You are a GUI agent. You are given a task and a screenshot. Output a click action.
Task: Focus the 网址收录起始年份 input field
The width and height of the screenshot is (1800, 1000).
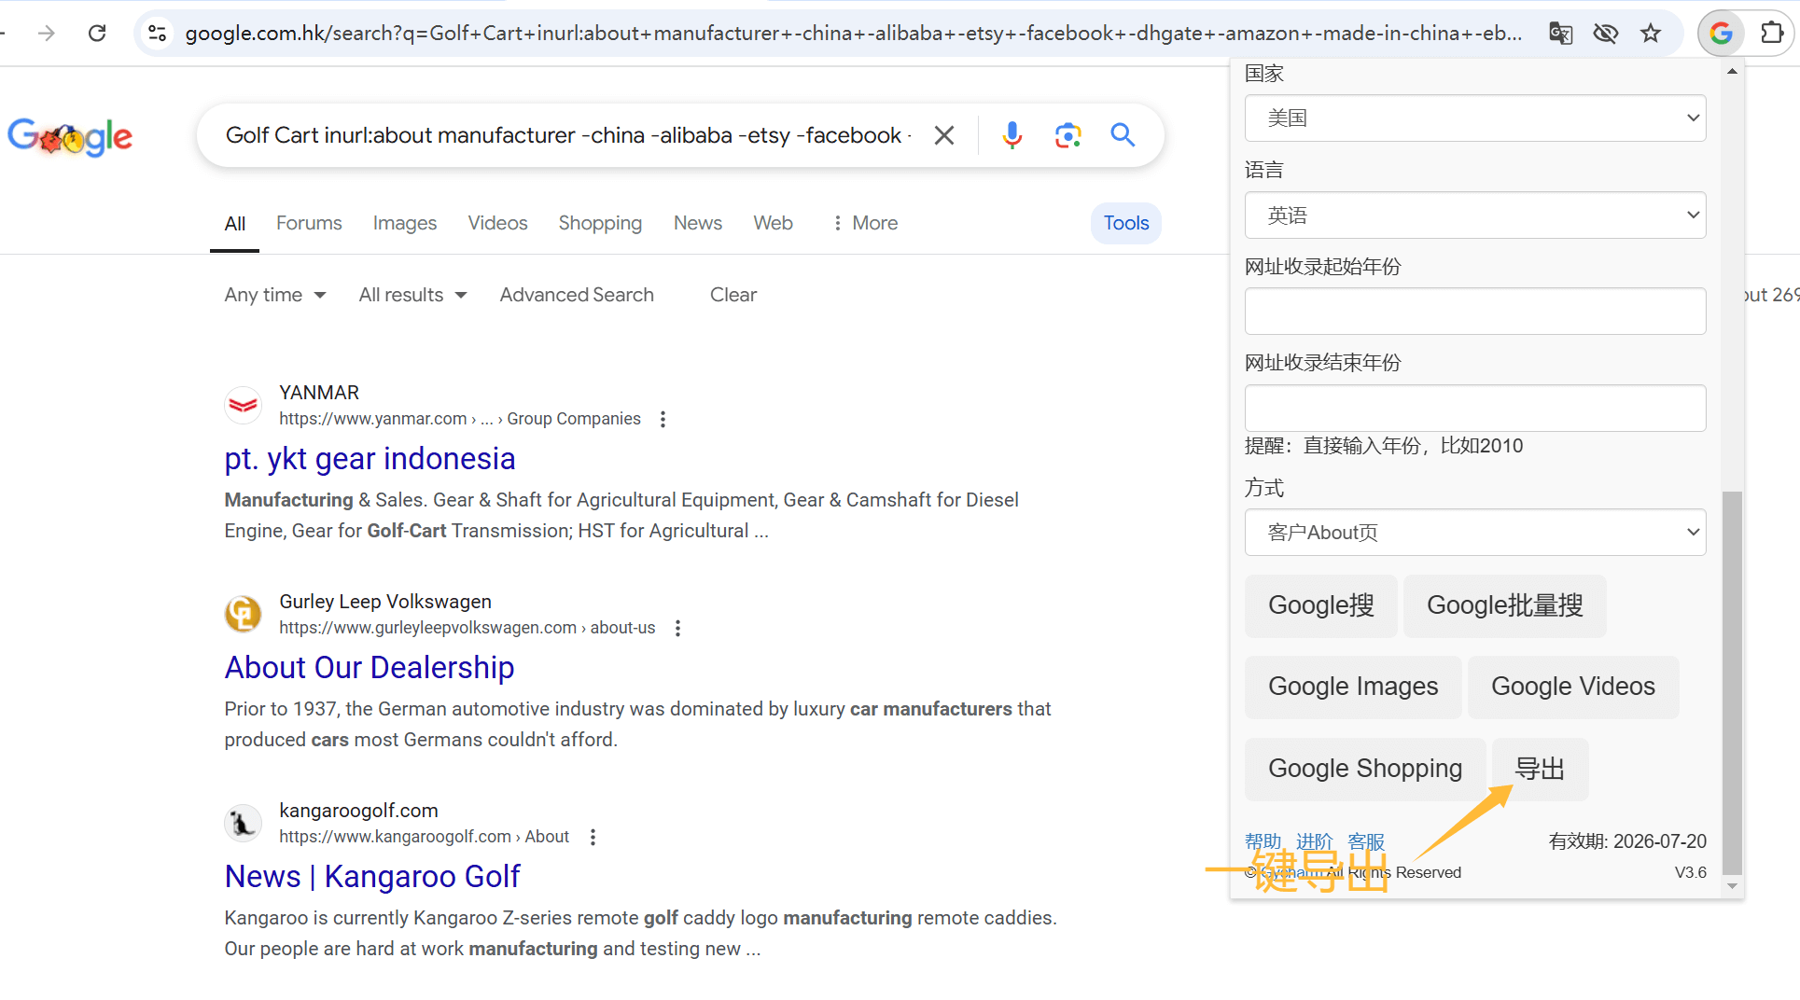tap(1474, 312)
